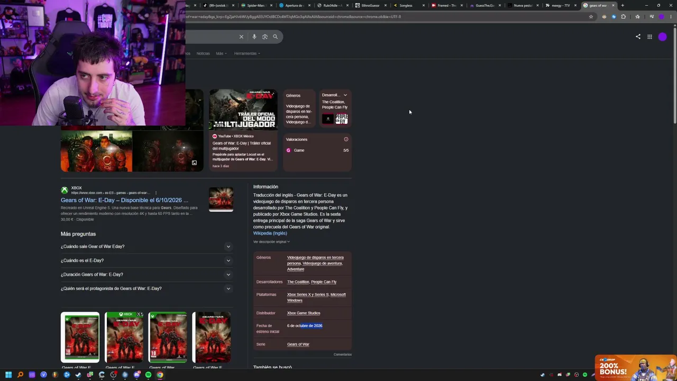The image size is (677, 381).
Task: Switch to the meegy - 7TV tab
Action: 561,5
